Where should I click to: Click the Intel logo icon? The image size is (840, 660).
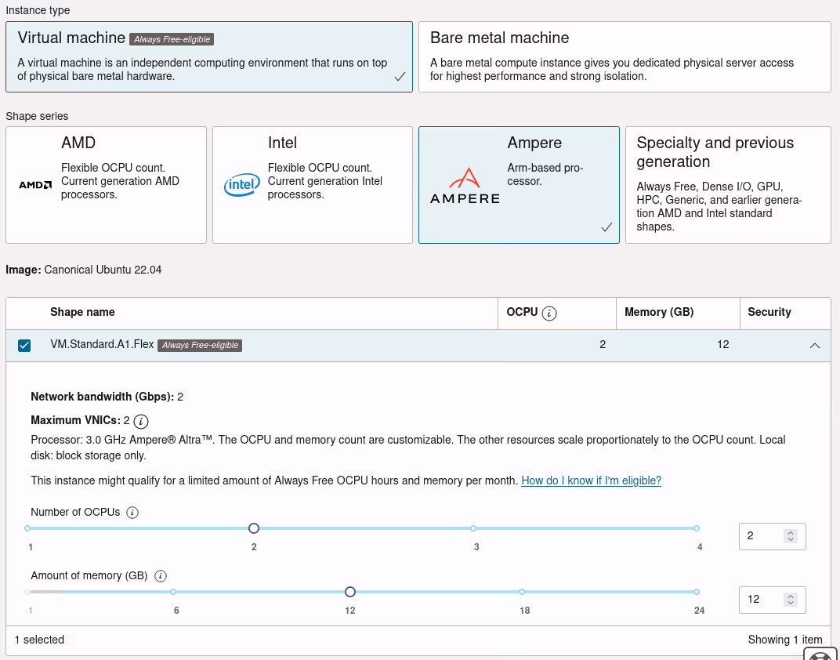(x=242, y=184)
